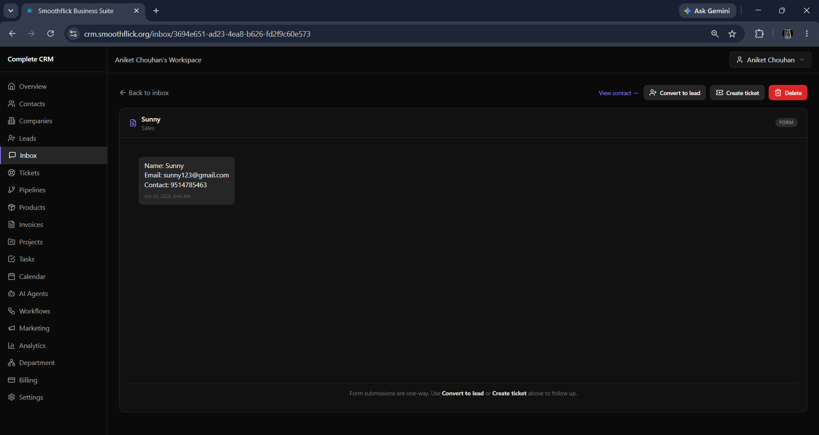Click the Department hierarchy icon
Screen dimensions: 819x435
(12, 362)
